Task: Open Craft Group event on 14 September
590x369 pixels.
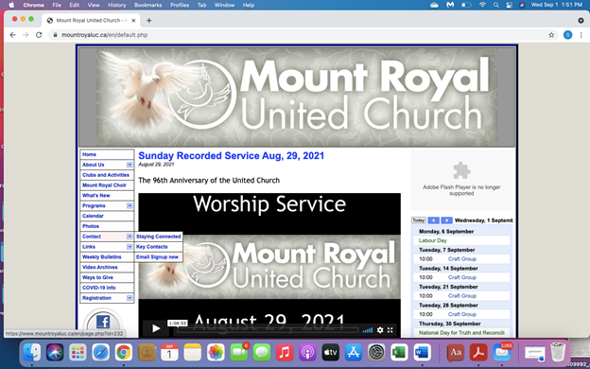Action: click(462, 277)
